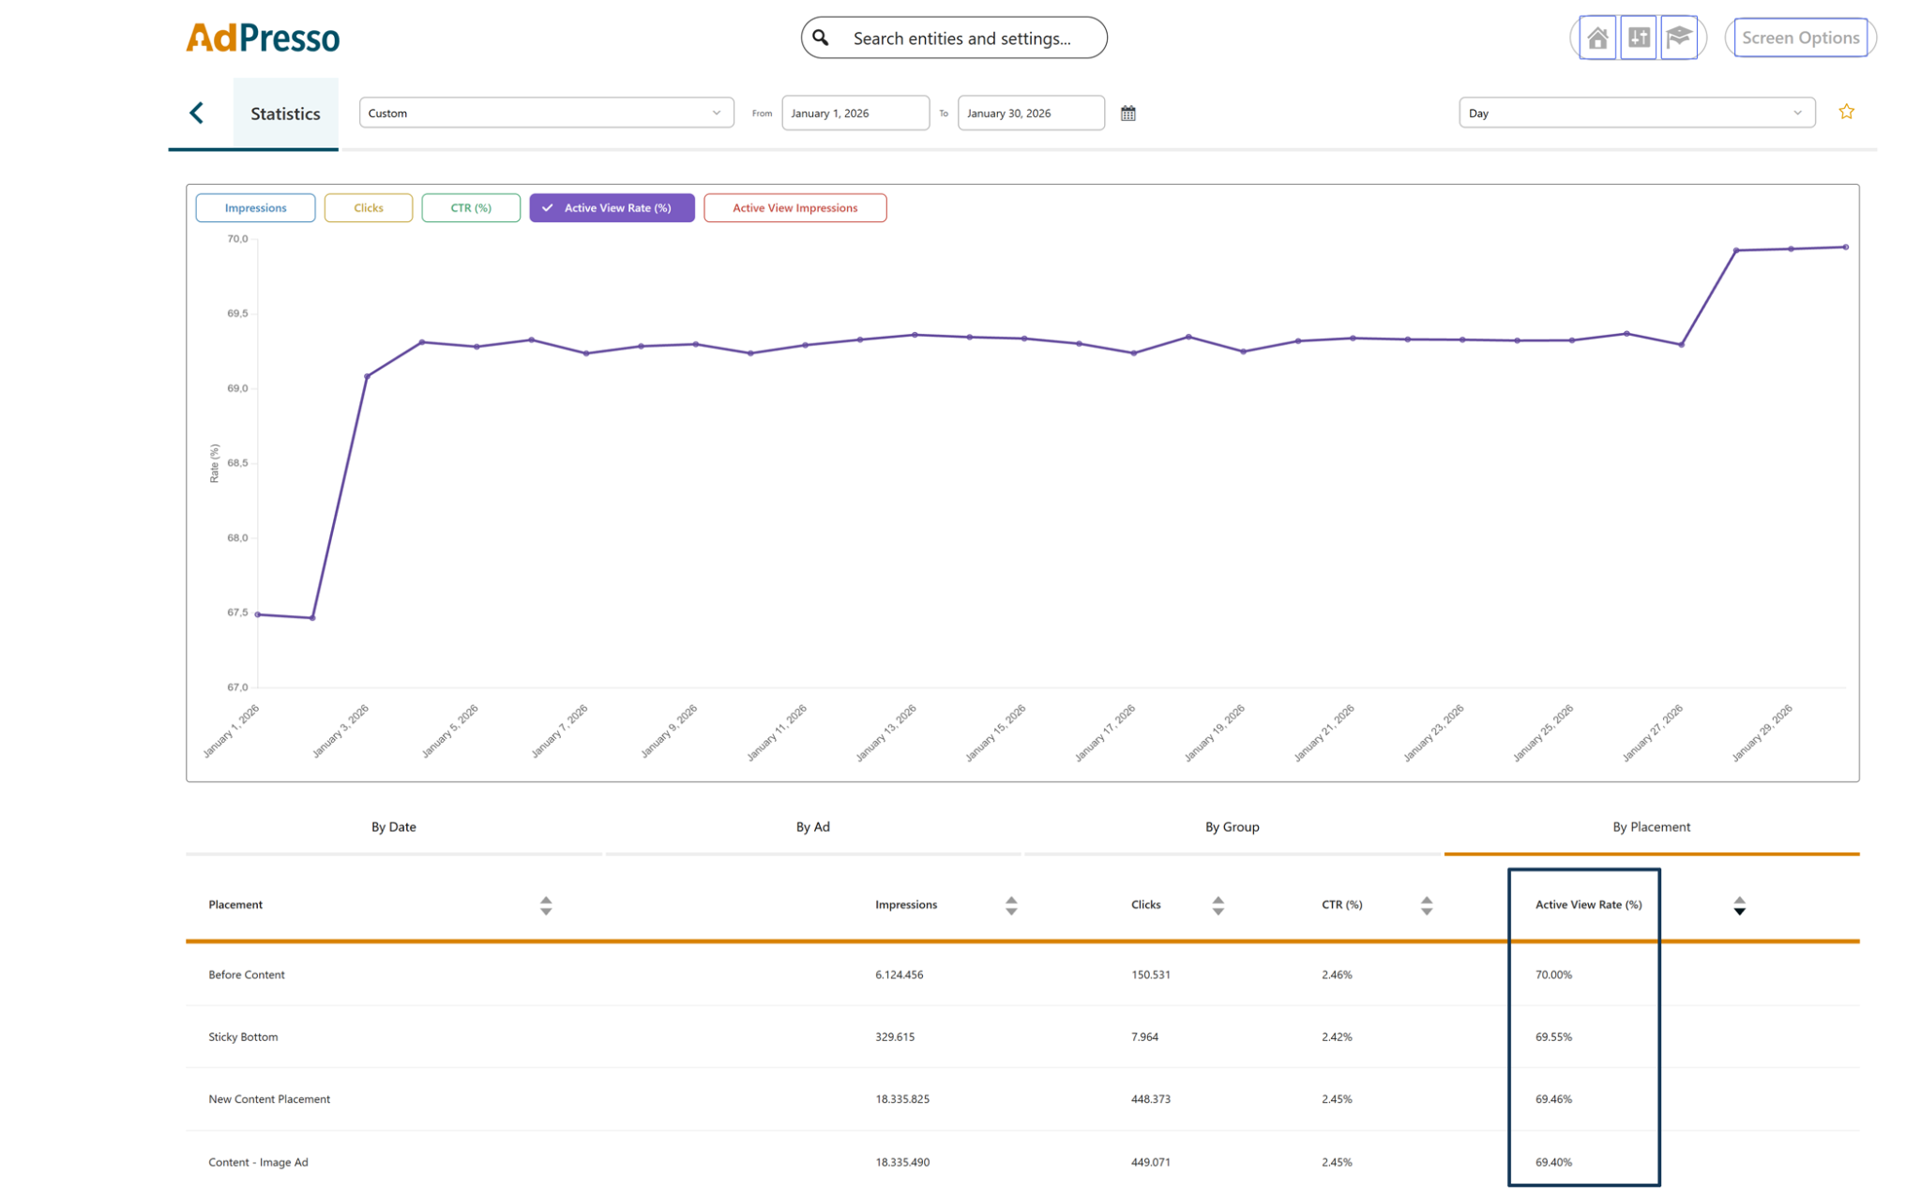This screenshot has height=1192, width=1921.
Task: Click clicks value 150.531
Action: pyautogui.click(x=1151, y=974)
